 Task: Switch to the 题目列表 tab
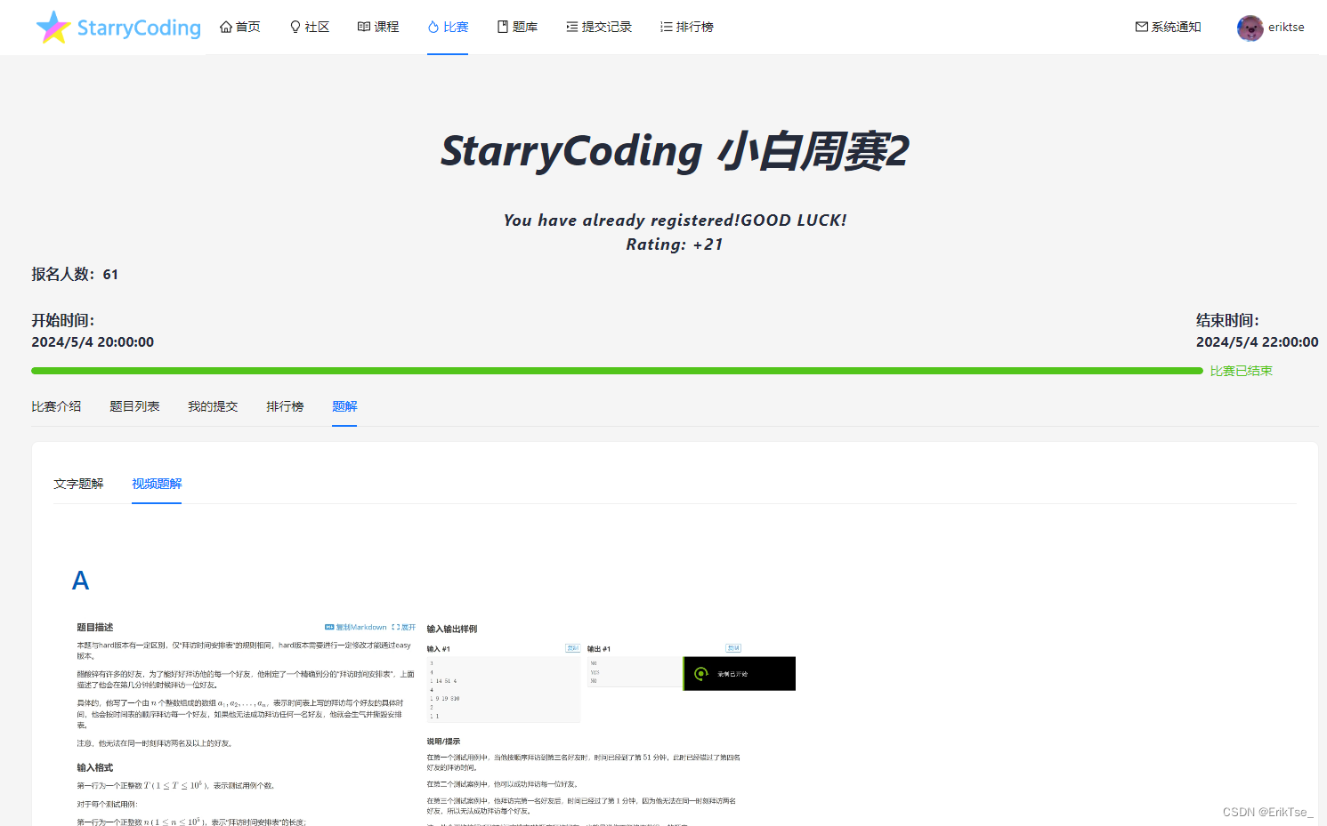pyautogui.click(x=134, y=406)
